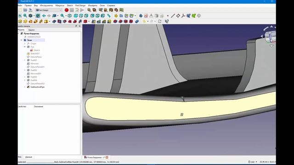This screenshot has width=294, height=165.
Task: Open the workbench selector showing Part Design
Action: tap(49, 10)
